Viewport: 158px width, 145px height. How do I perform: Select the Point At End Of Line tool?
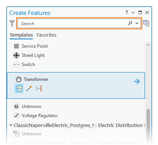[29, 89]
